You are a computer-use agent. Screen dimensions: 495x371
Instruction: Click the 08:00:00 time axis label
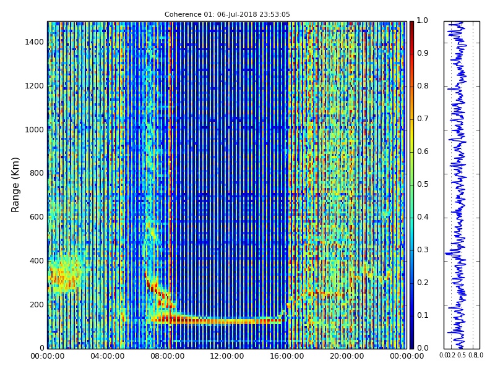[167, 356]
